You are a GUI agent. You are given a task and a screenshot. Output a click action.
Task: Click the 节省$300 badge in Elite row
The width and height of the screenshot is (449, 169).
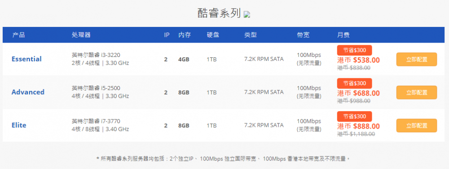click(x=355, y=117)
